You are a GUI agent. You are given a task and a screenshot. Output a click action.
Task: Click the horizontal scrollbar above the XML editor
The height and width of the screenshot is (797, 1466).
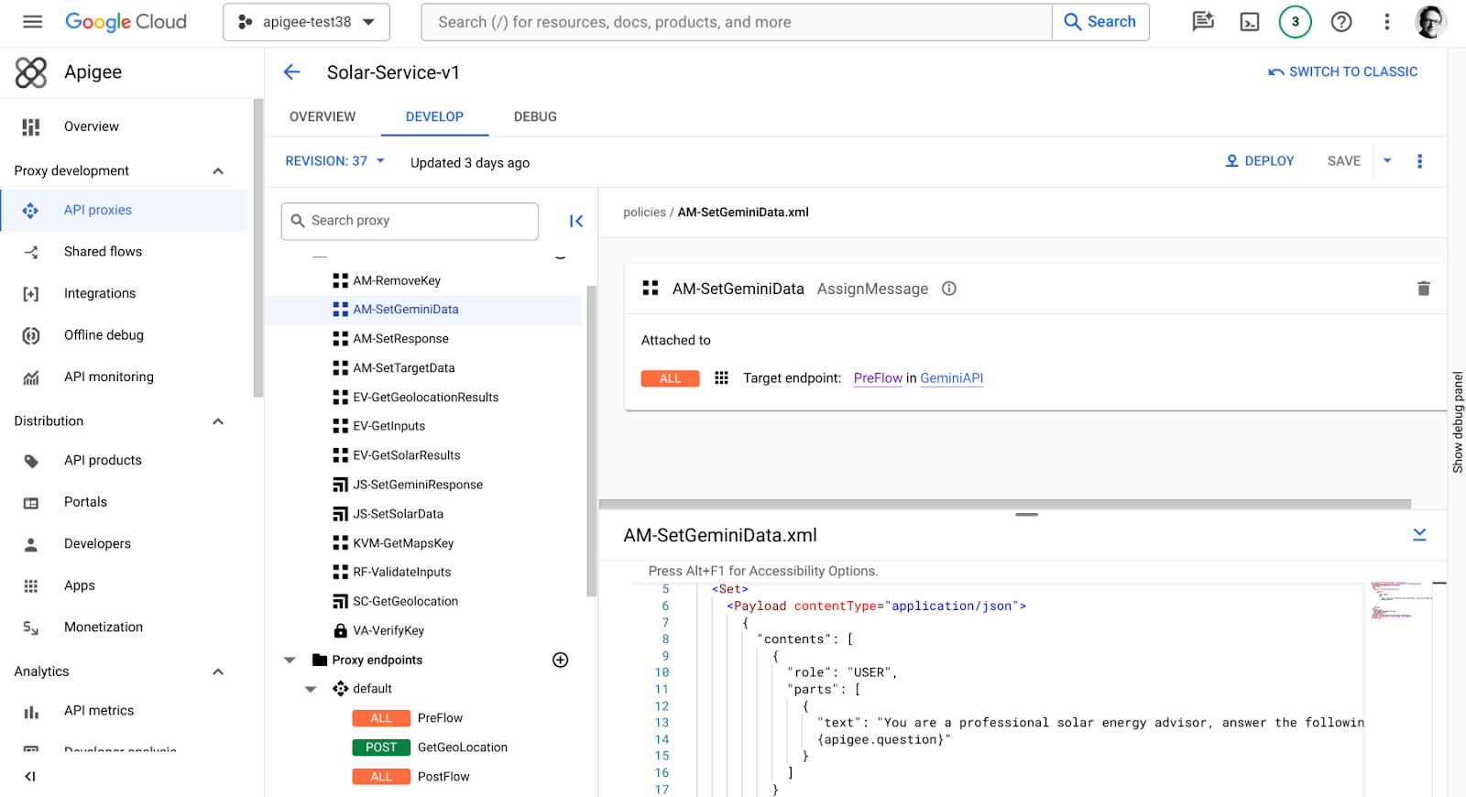point(1005,504)
